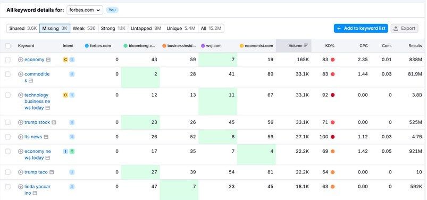This screenshot has height=200, width=427.
Task: Click plus icon next to trump stock
Action: 20,122
